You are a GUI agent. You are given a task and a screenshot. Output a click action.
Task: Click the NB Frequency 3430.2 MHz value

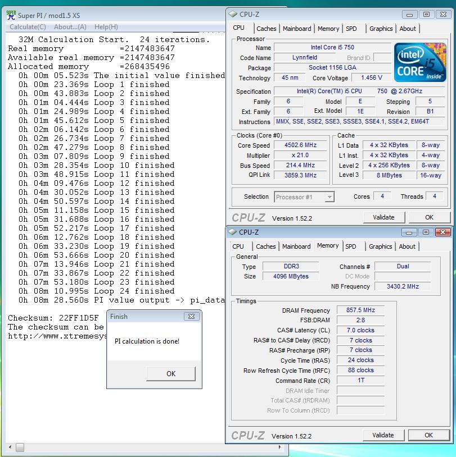point(403,286)
